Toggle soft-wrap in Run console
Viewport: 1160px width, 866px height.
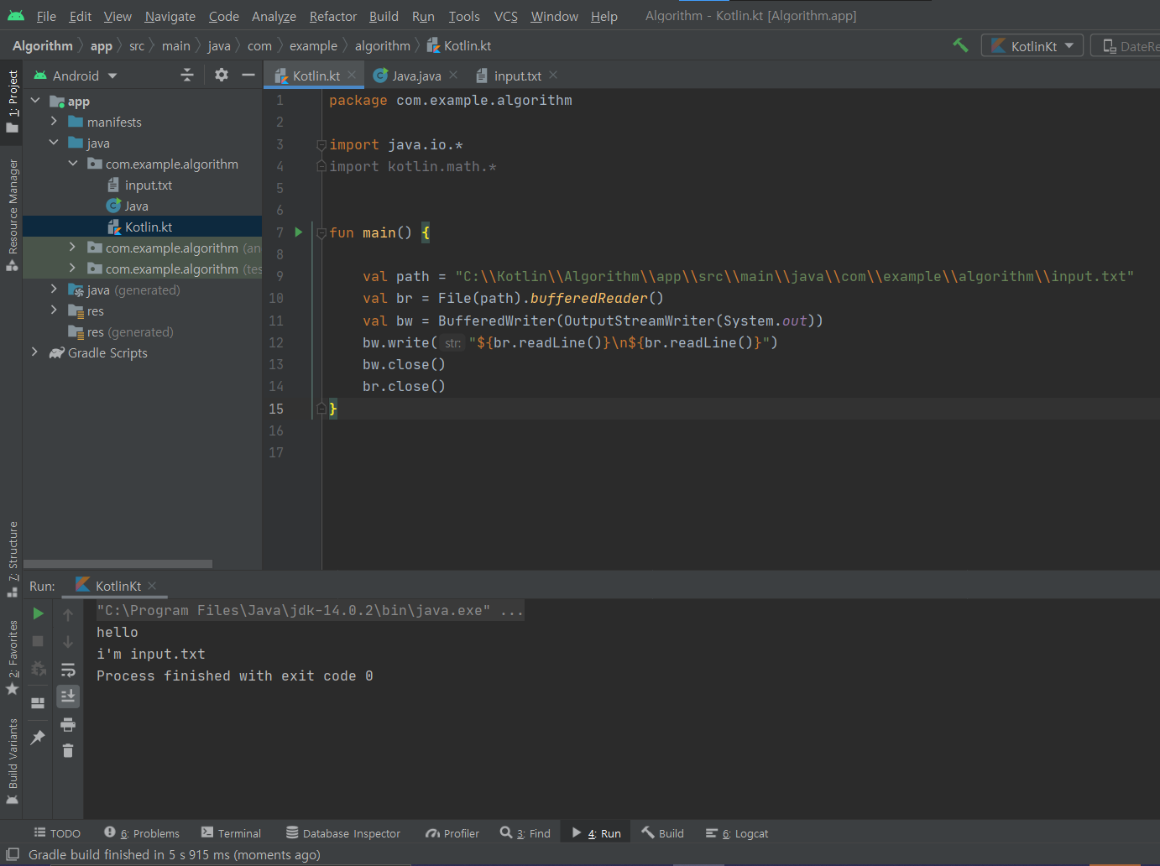68,670
